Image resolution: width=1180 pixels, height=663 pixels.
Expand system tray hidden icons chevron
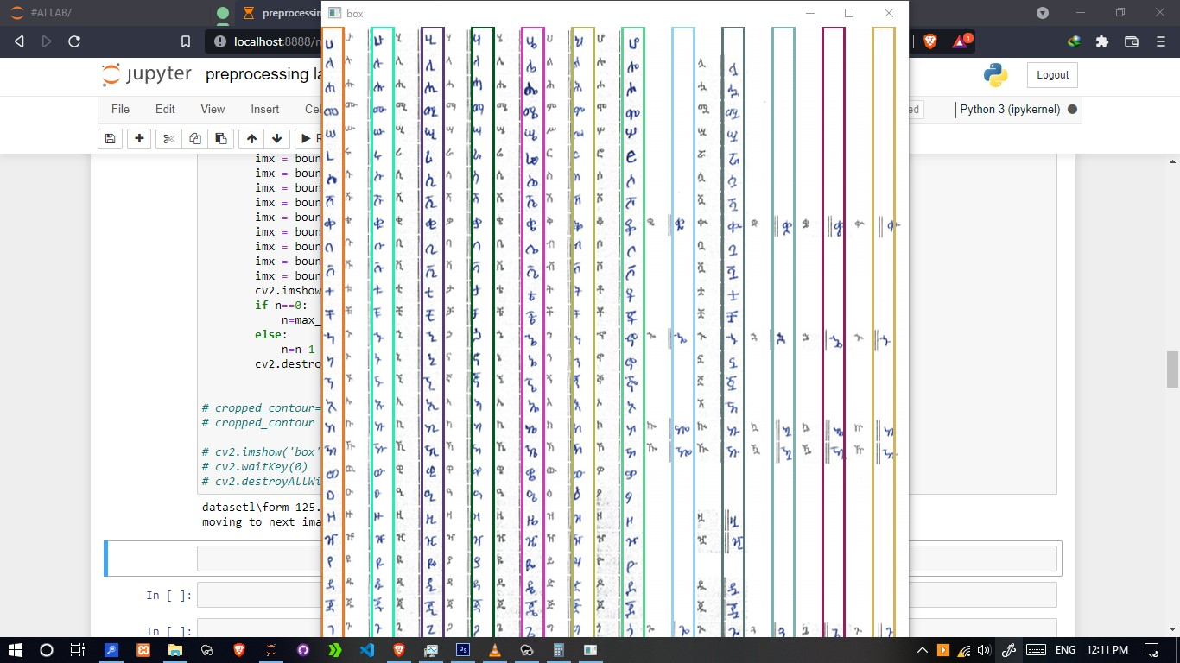(922, 650)
